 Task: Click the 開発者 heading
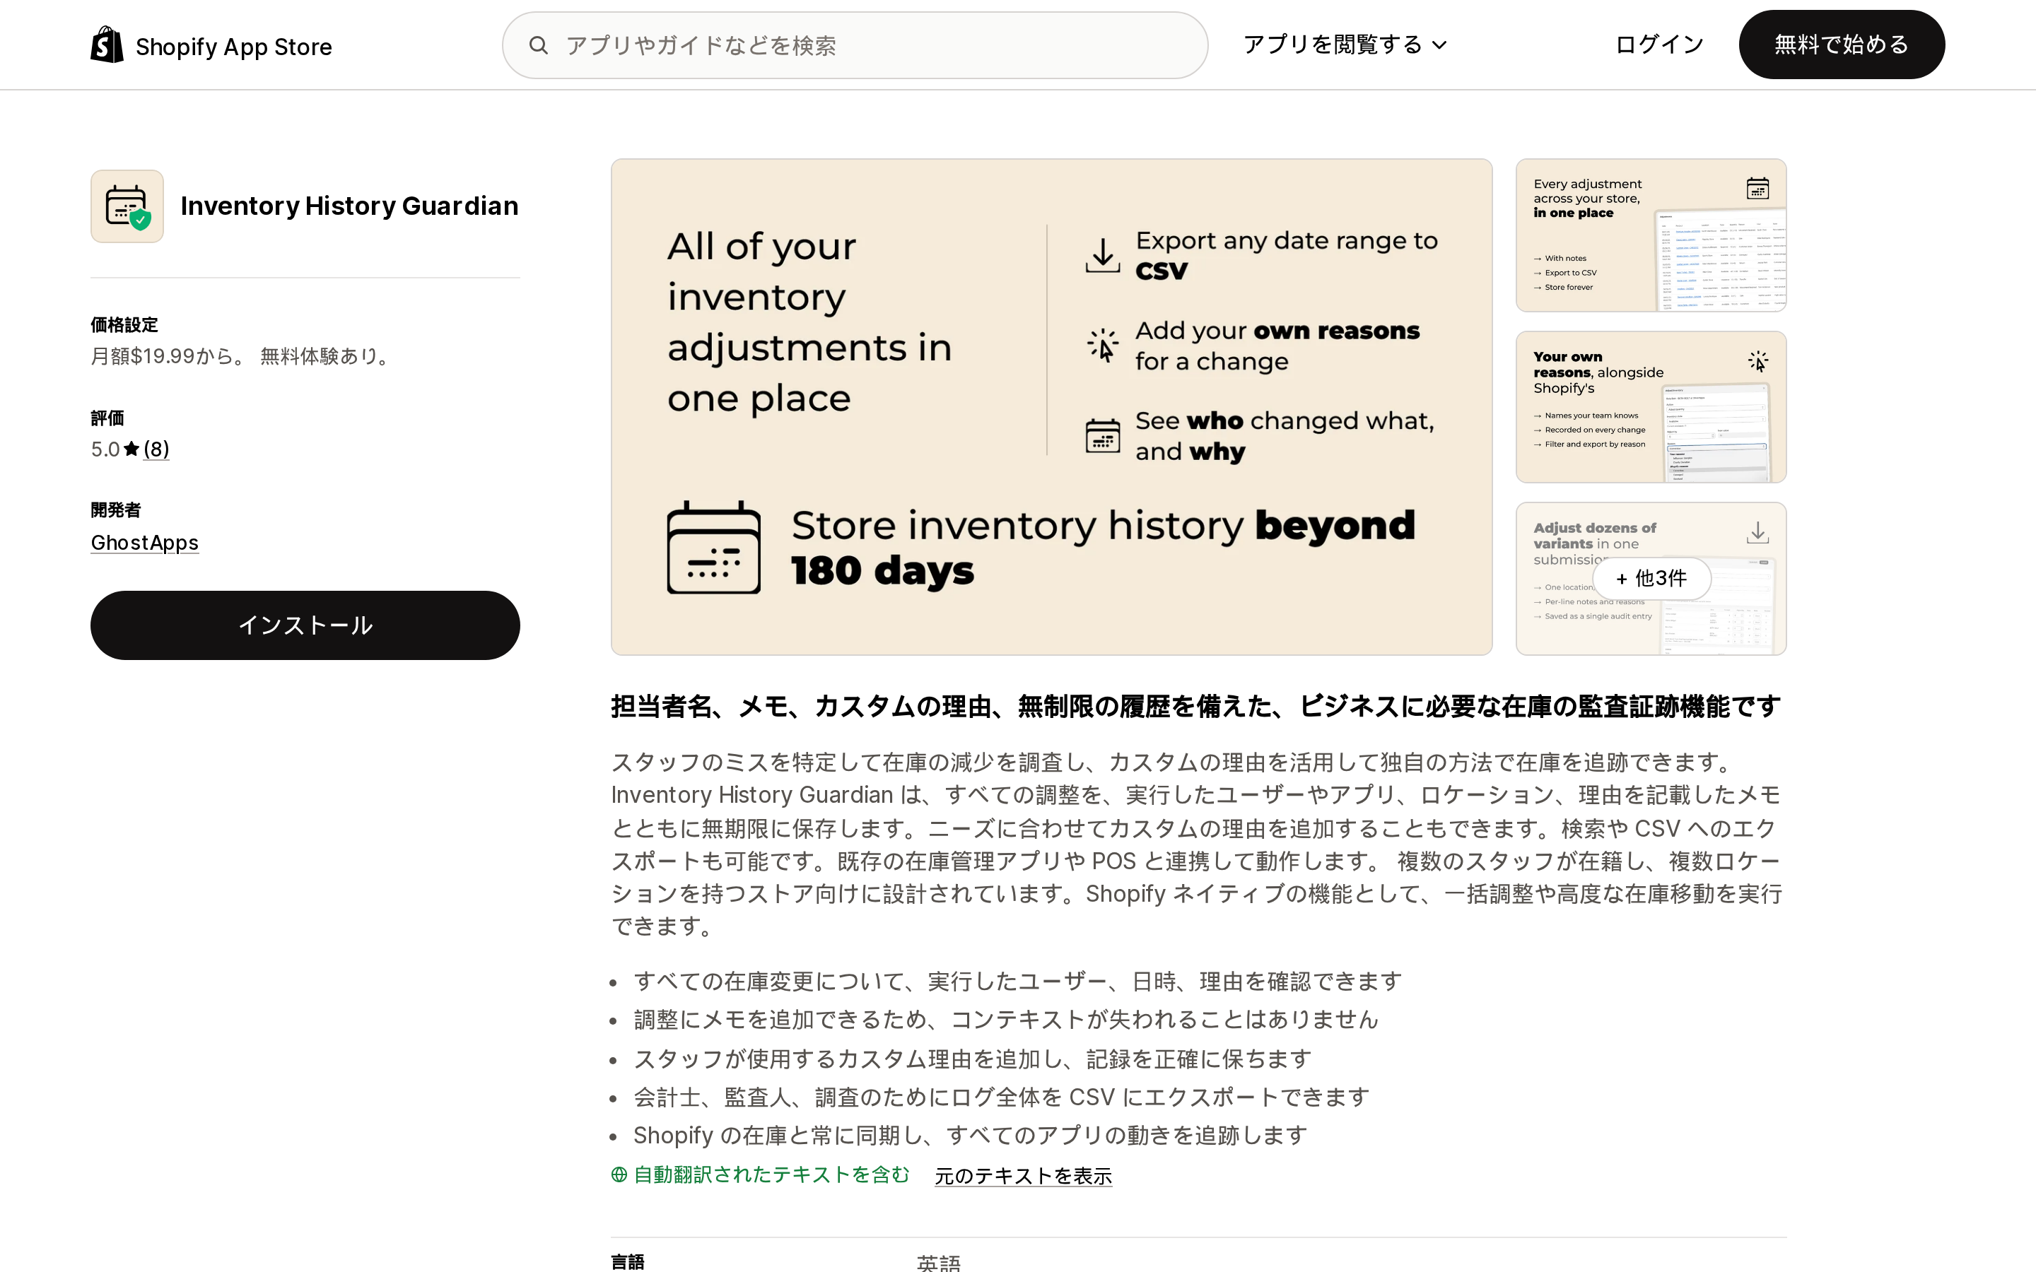(116, 510)
